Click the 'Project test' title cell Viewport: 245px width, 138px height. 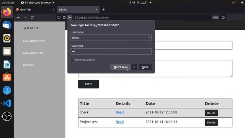[x=89, y=122]
